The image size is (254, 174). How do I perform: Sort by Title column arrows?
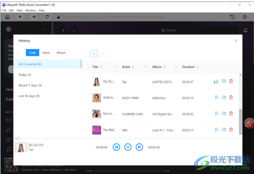[x=101, y=67]
